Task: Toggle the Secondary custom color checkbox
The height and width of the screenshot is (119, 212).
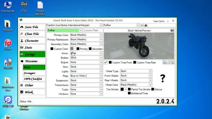Action: point(90,49)
